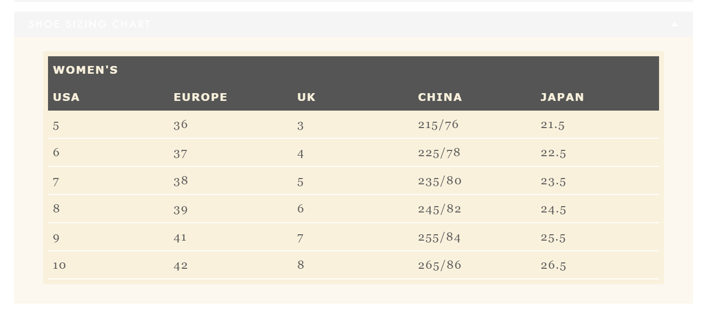The image size is (709, 325).
Task: Collapse the Shoe Sizing Chart arrow icon
Action: [x=675, y=24]
